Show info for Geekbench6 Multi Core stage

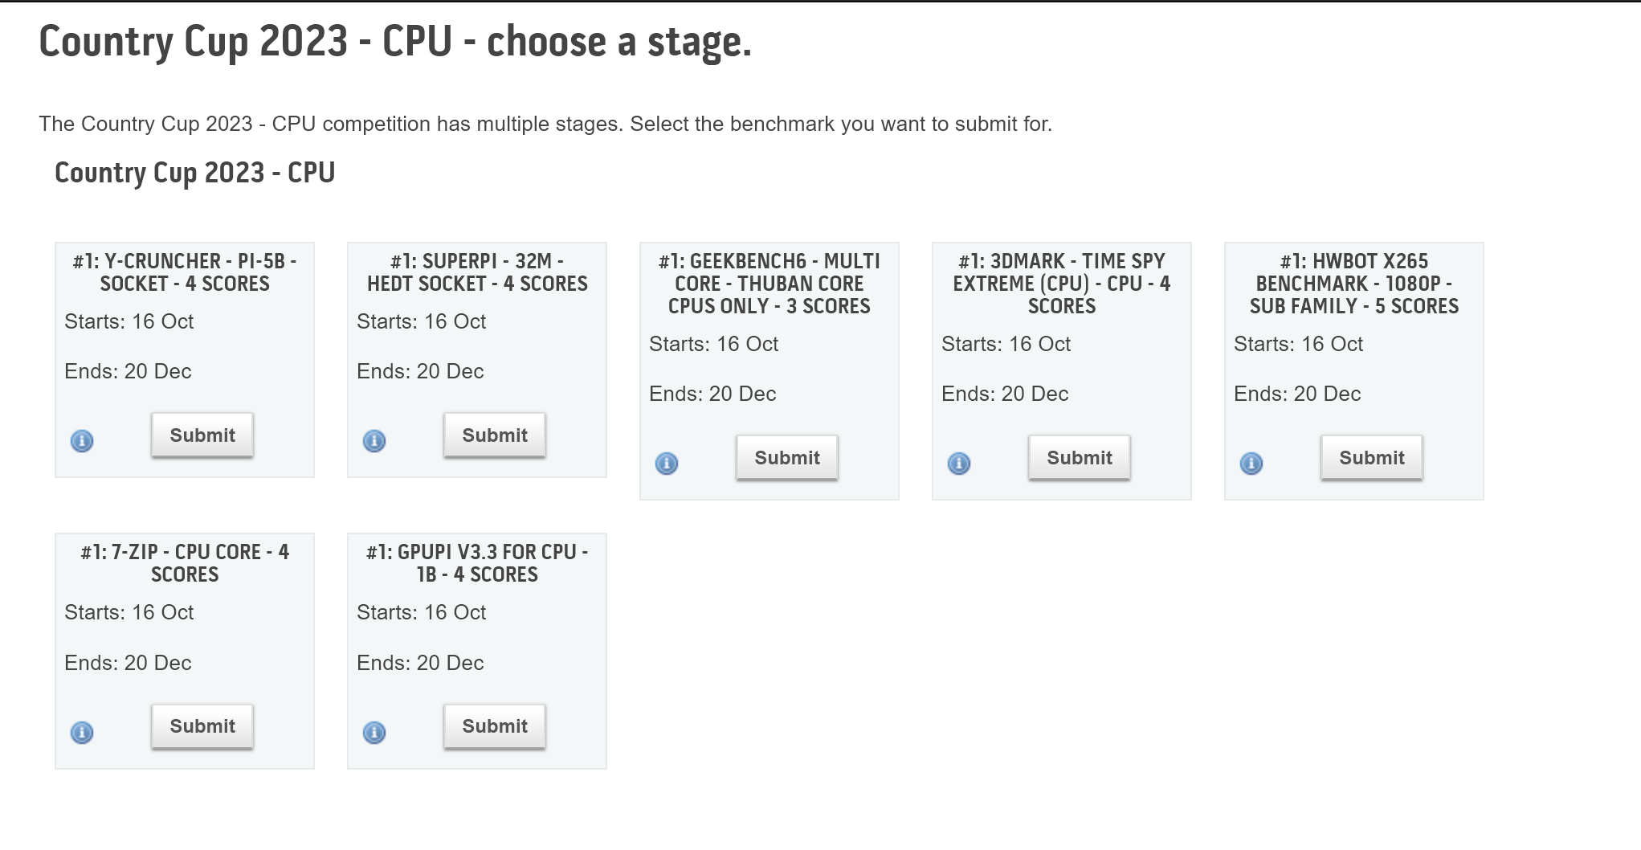coord(667,464)
